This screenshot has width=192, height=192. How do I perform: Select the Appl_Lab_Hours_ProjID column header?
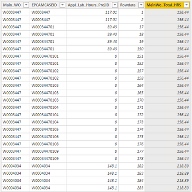pos(92,5)
